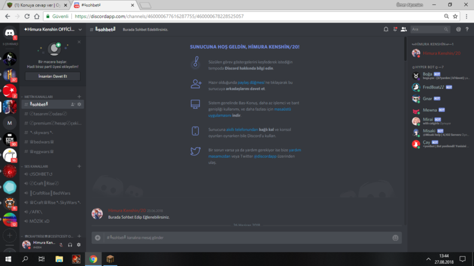Select Mirai bot in member list
This screenshot has width=474, height=266.
(440, 121)
